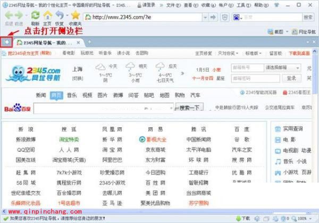Click the 电影 sidebar icon

[278, 140]
